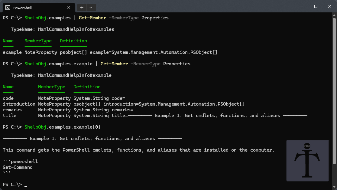
Task: Select the Get-Member command text in the first line
Action: [x=92, y=18]
